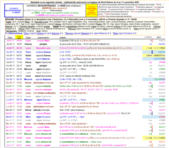Click the phénomène column header
The width and height of the screenshot is (169, 148).
(x=43, y=38)
